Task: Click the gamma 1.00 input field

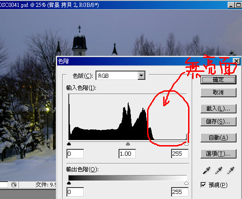Action: click(x=127, y=154)
